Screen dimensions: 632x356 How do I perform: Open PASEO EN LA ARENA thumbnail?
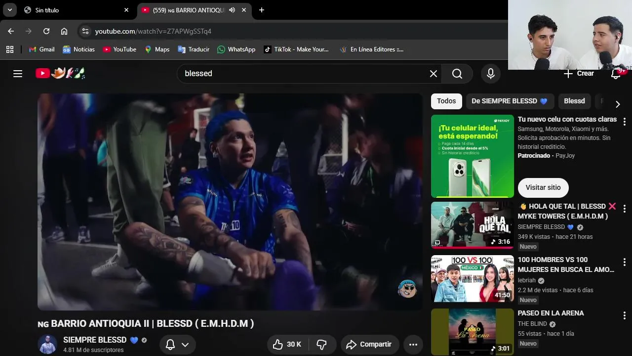(473, 332)
